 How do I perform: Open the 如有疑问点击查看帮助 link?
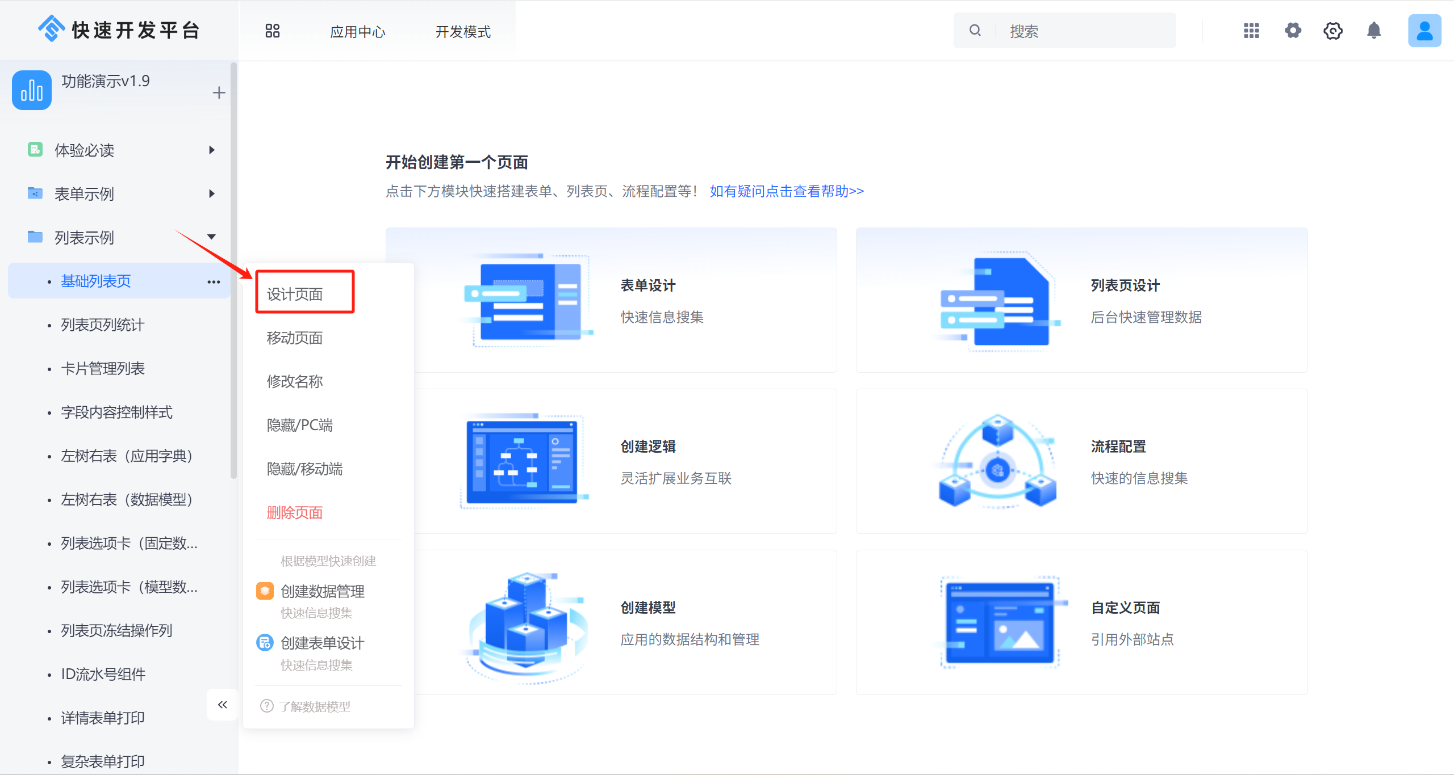point(787,192)
